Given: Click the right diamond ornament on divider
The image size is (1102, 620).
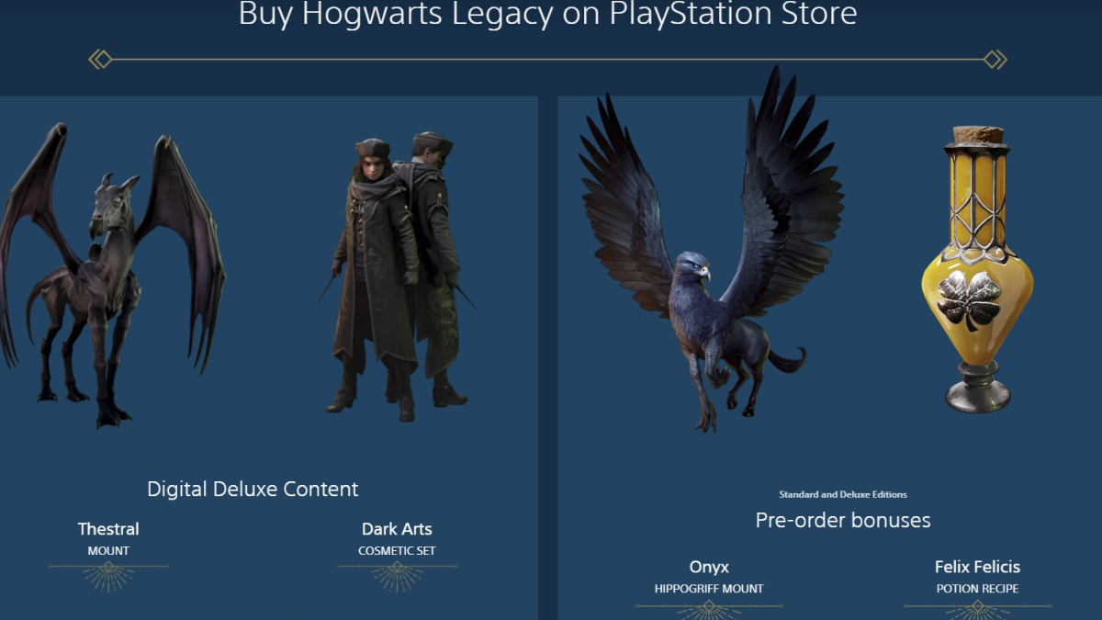Looking at the screenshot, I should point(995,60).
